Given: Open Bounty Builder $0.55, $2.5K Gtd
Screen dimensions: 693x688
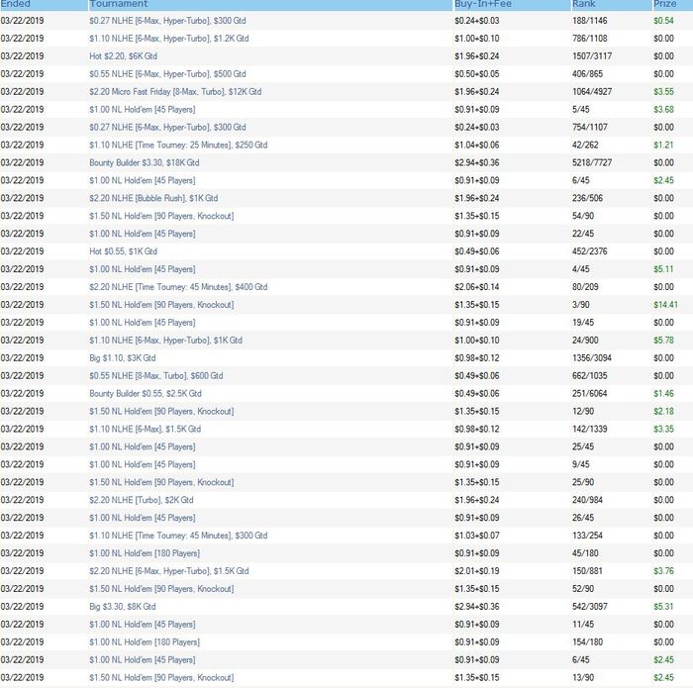Looking at the screenshot, I should 146,393.
